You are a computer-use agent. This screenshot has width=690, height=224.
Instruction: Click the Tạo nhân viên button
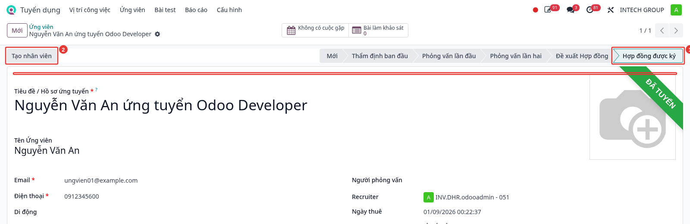click(31, 56)
